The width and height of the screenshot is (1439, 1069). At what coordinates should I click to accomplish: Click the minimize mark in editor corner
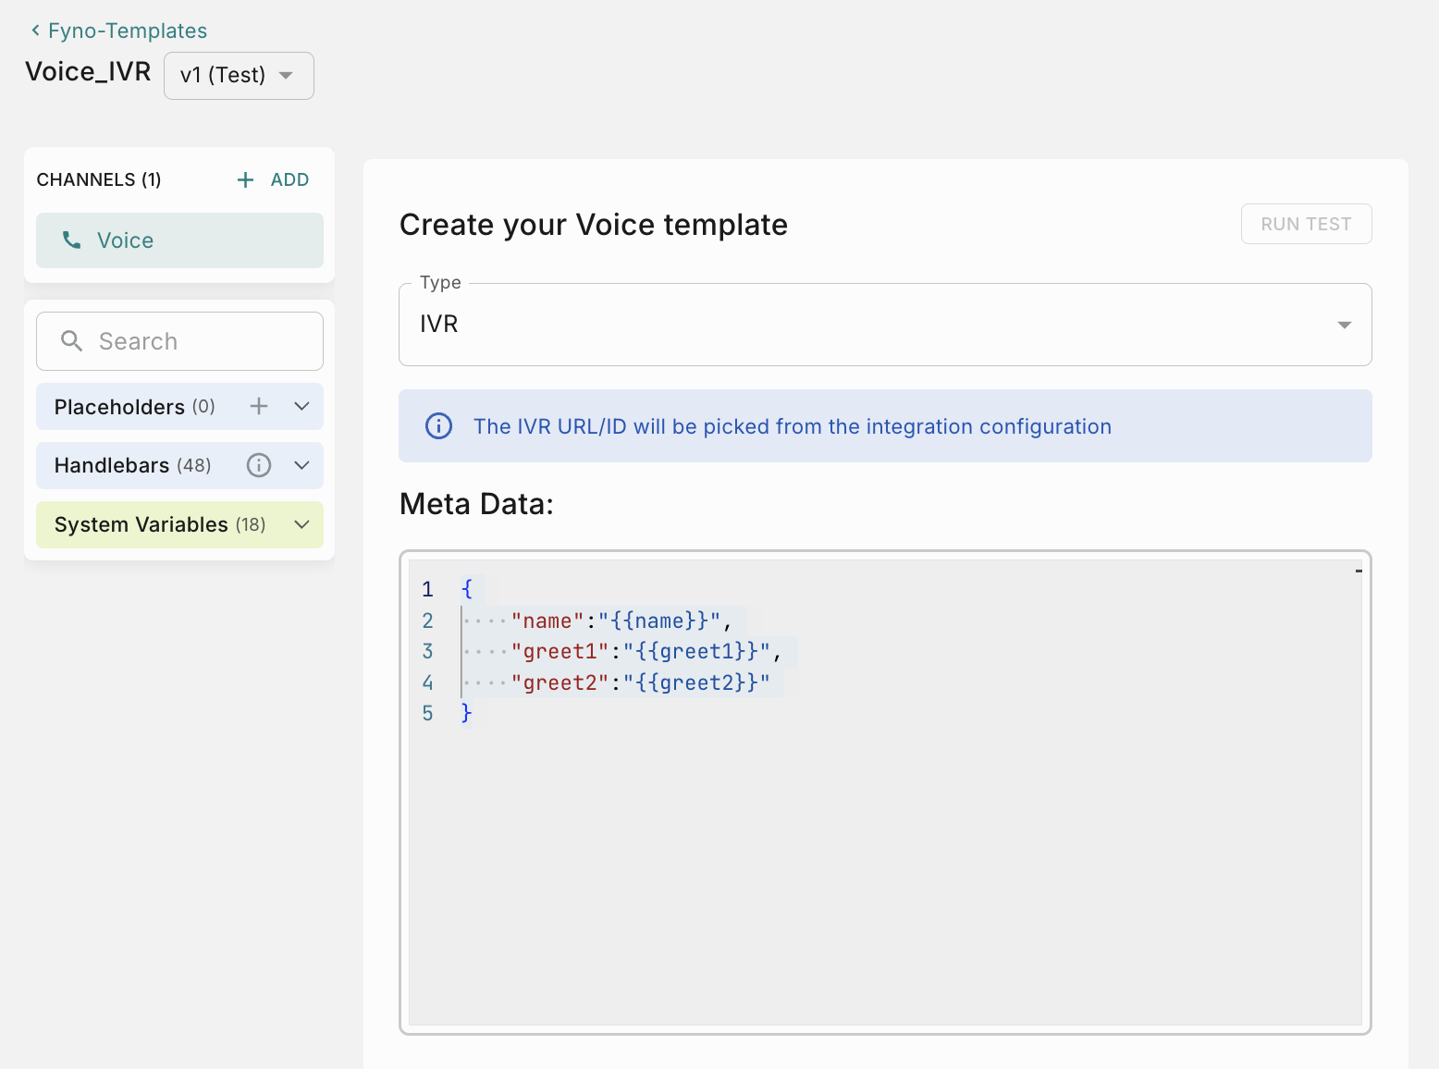tap(1359, 571)
